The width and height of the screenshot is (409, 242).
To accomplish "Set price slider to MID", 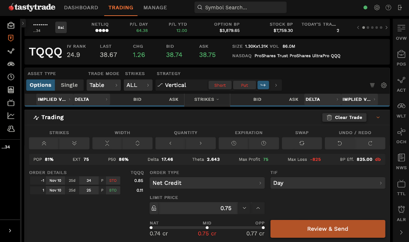I will [x=207, y=227].
